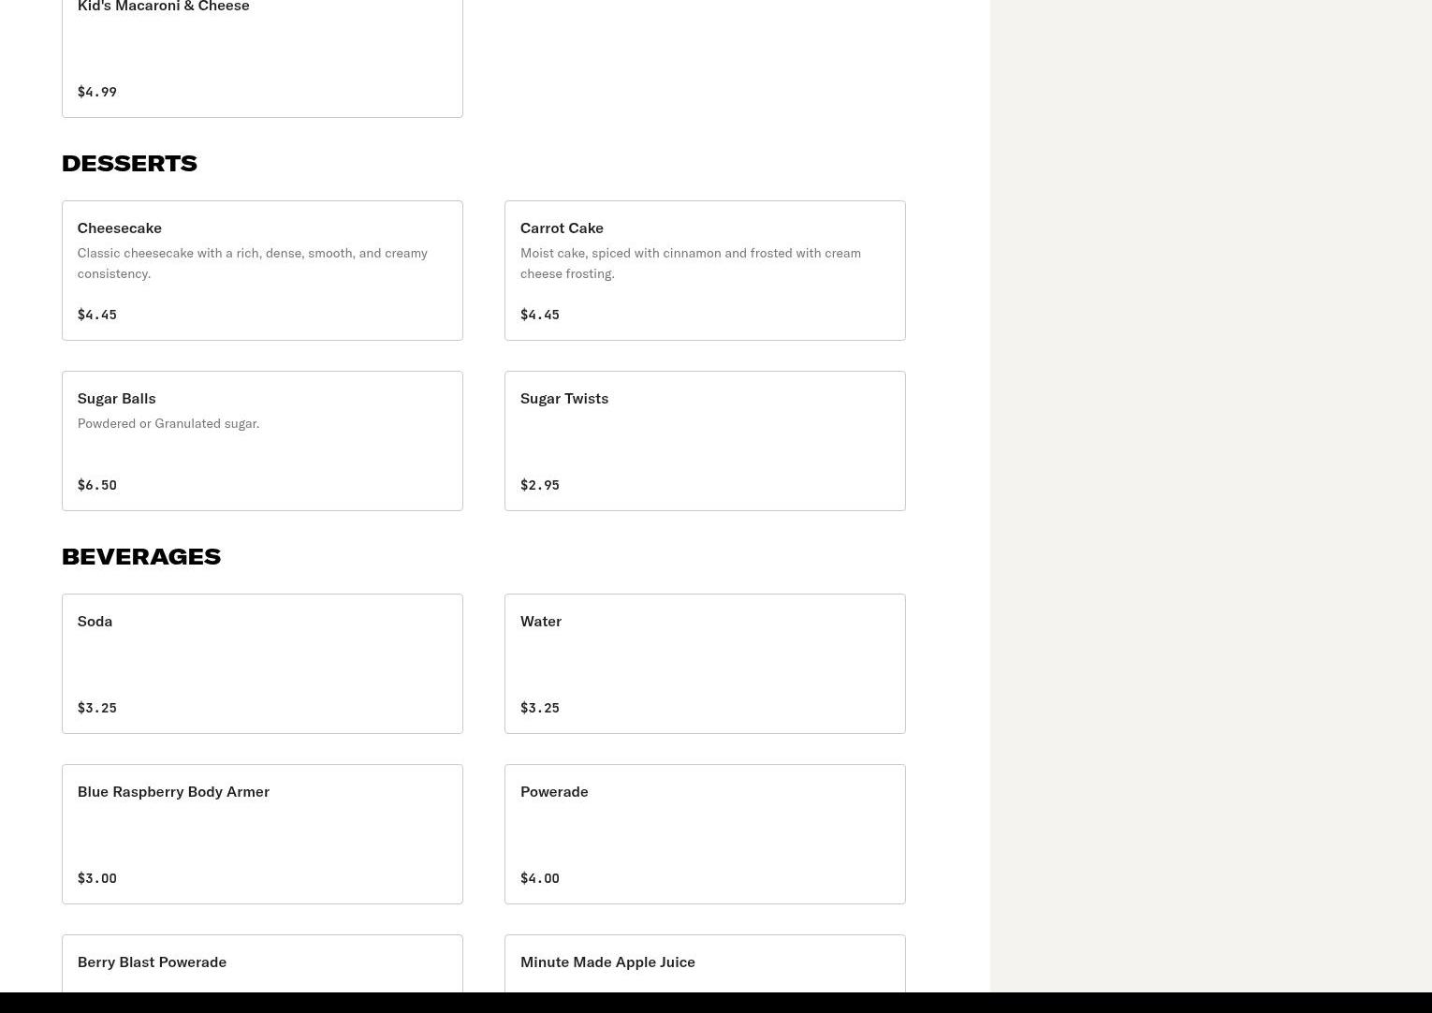Open the Sugar Twists item card
Screen dimensions: 1432x1013
(x=705, y=441)
